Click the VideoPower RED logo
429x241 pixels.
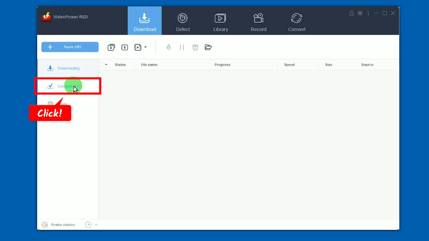click(x=46, y=17)
